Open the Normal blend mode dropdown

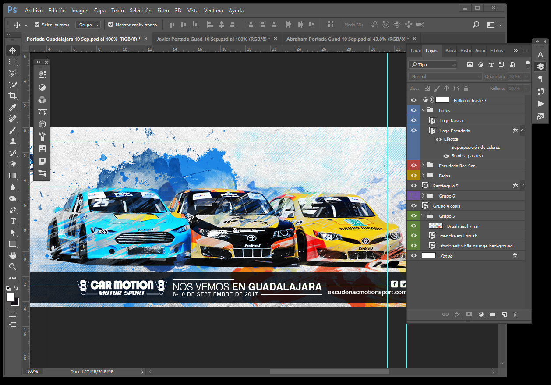[x=445, y=76]
